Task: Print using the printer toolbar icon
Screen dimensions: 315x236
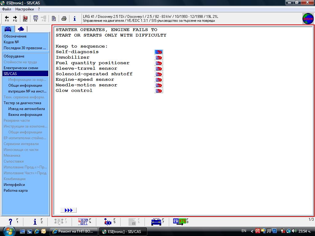Action: [64, 18]
